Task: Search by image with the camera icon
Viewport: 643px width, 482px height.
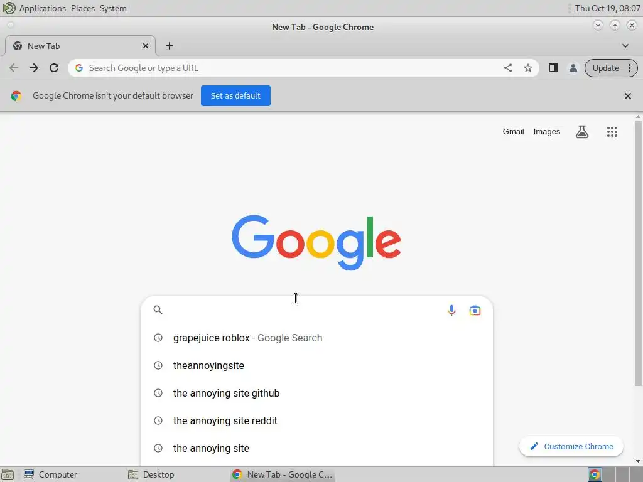Action: pyautogui.click(x=475, y=310)
